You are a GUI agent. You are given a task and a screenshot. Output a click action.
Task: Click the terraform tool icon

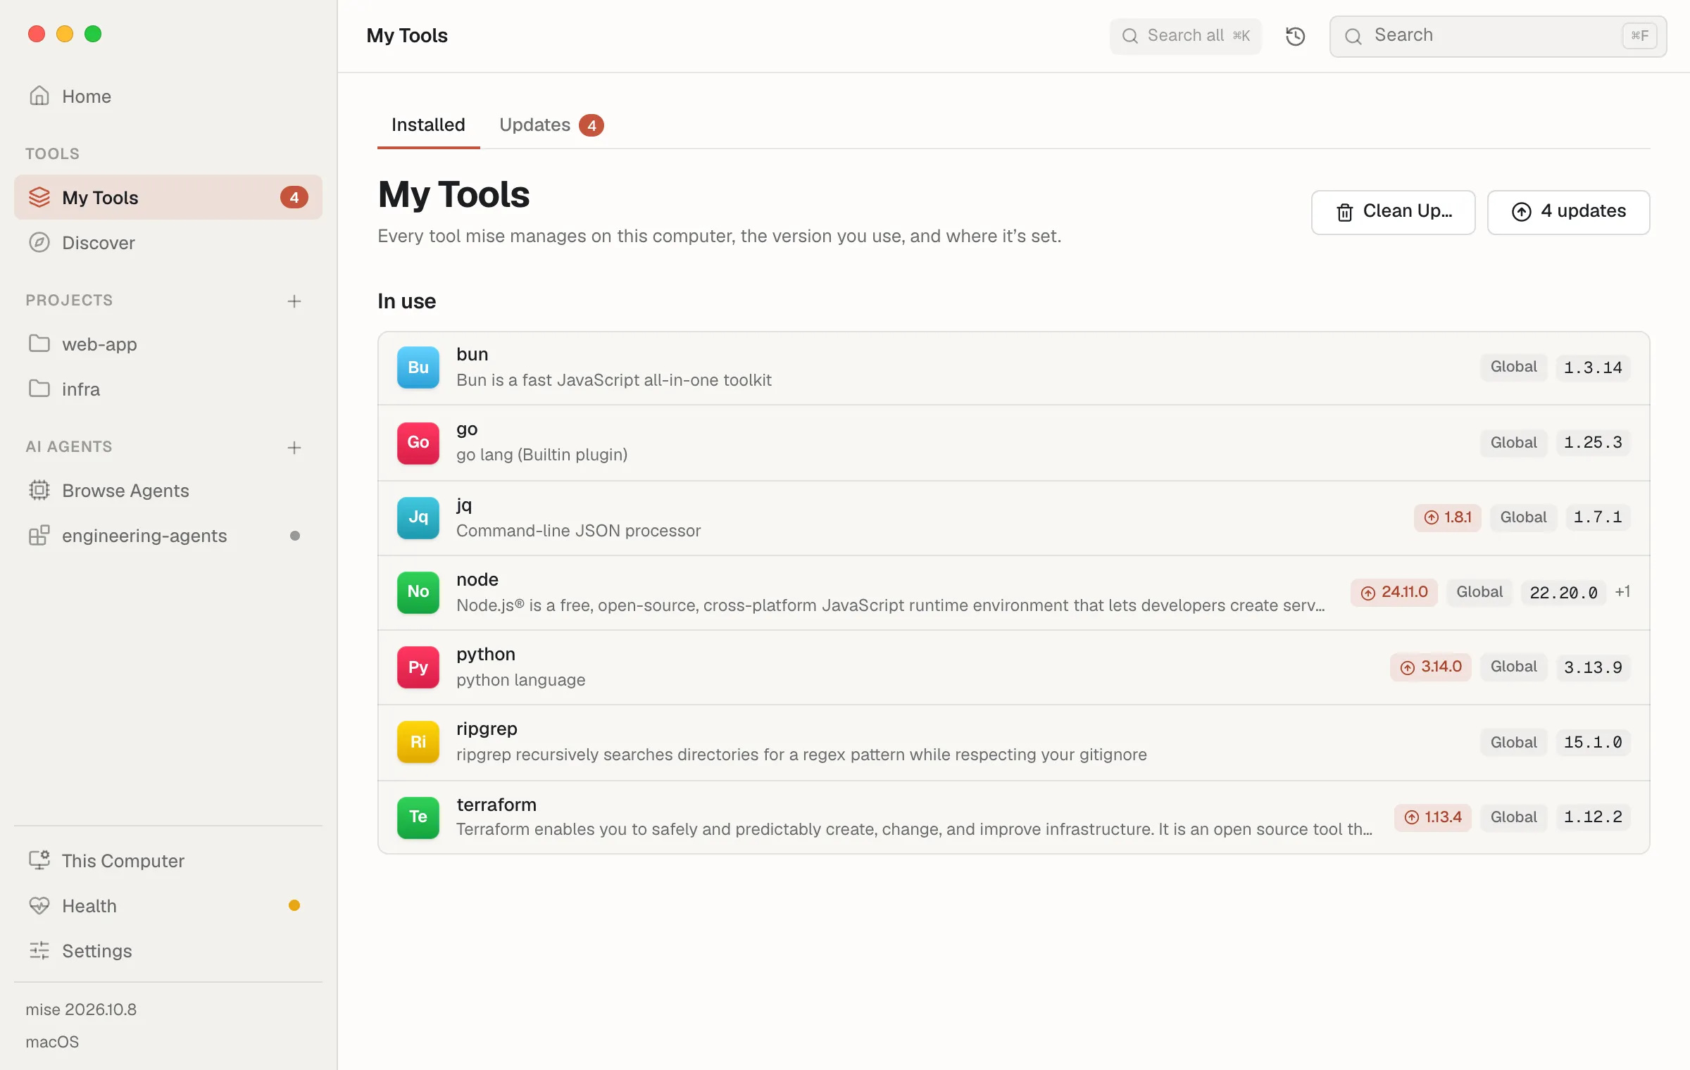[418, 817]
